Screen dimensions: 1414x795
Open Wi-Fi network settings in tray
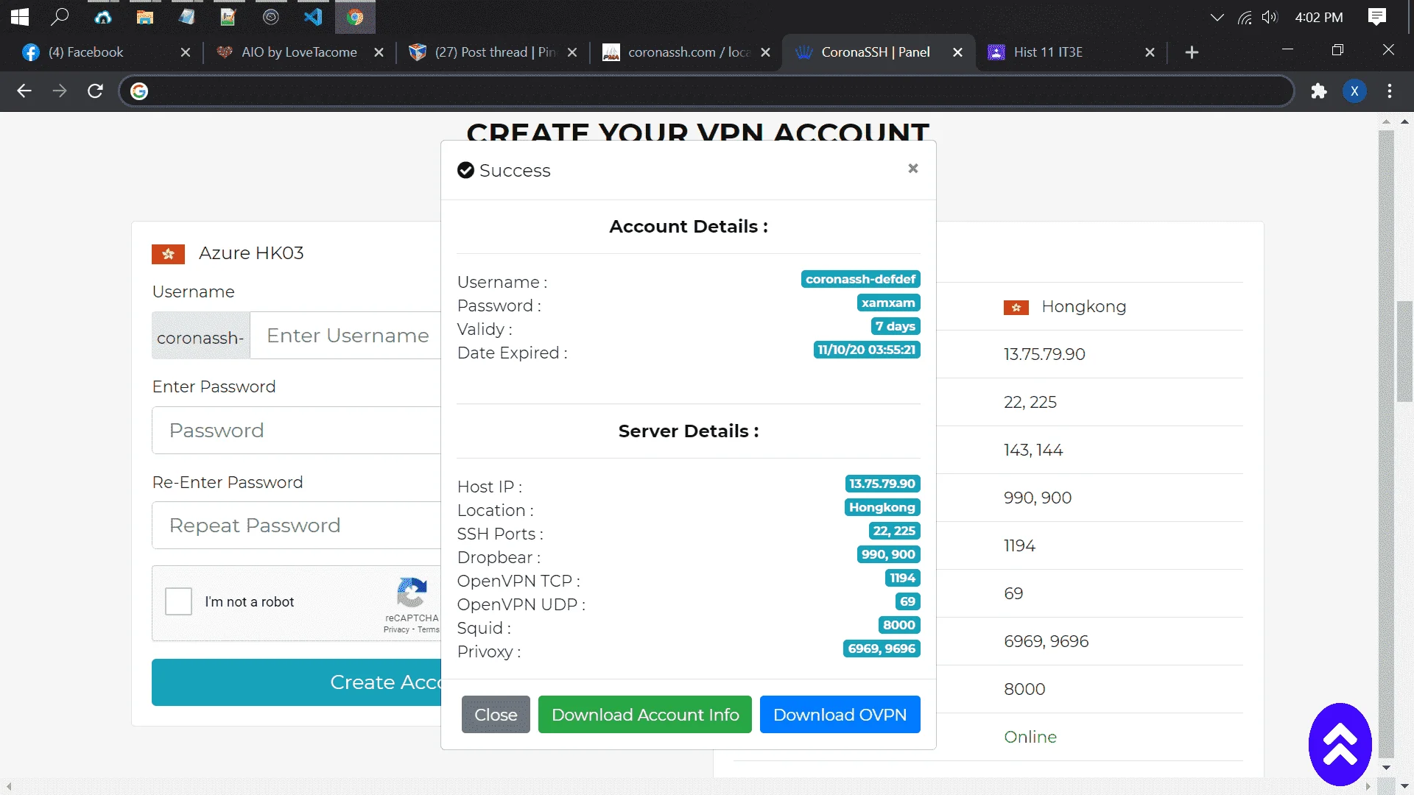[1245, 17]
